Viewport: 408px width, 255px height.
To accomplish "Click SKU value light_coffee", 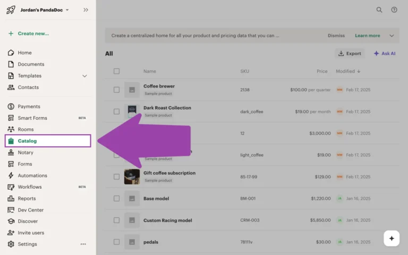I will pyautogui.click(x=252, y=155).
